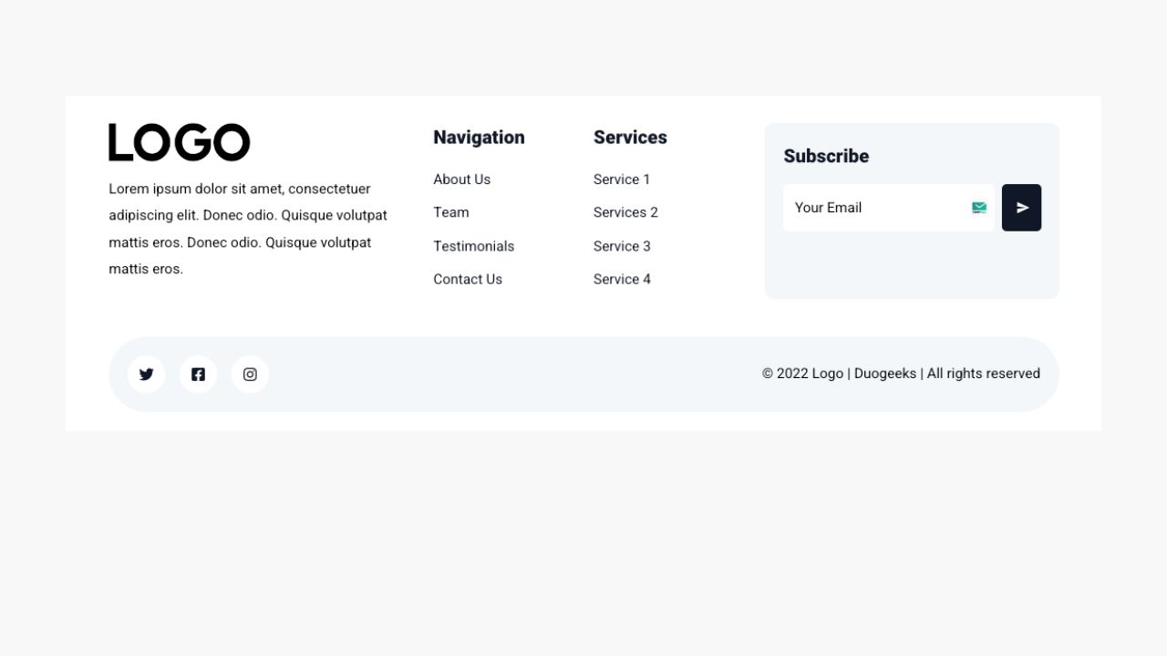Open the Facebook social icon
1167x656 pixels.
coord(198,374)
